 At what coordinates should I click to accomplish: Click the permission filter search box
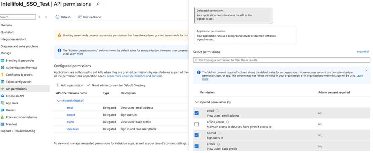(x=282, y=60)
